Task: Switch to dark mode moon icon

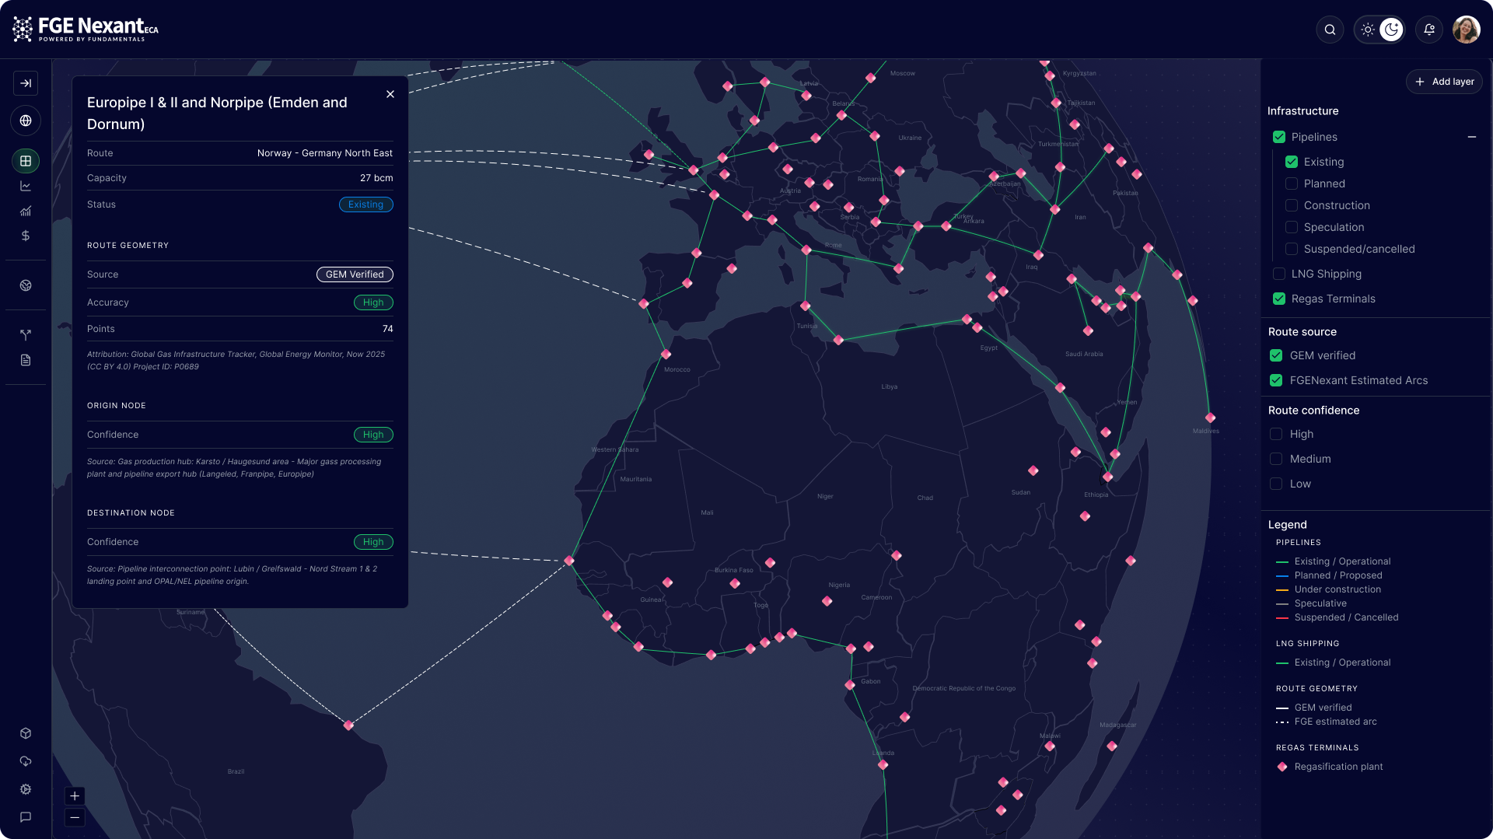Action: pyautogui.click(x=1391, y=30)
